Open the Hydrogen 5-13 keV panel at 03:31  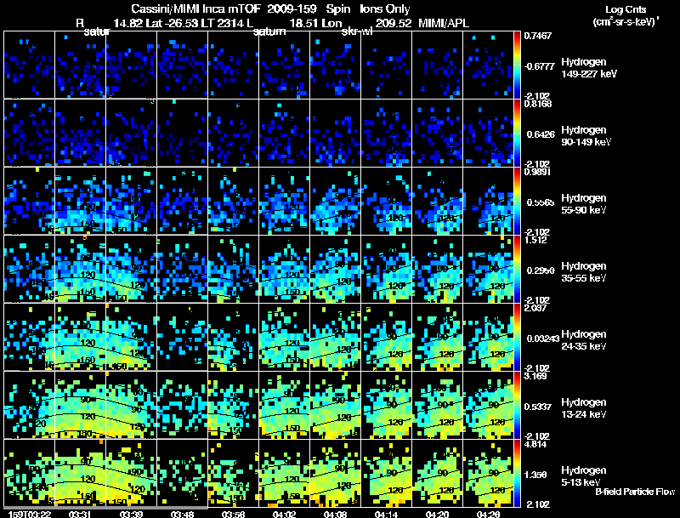point(80,473)
